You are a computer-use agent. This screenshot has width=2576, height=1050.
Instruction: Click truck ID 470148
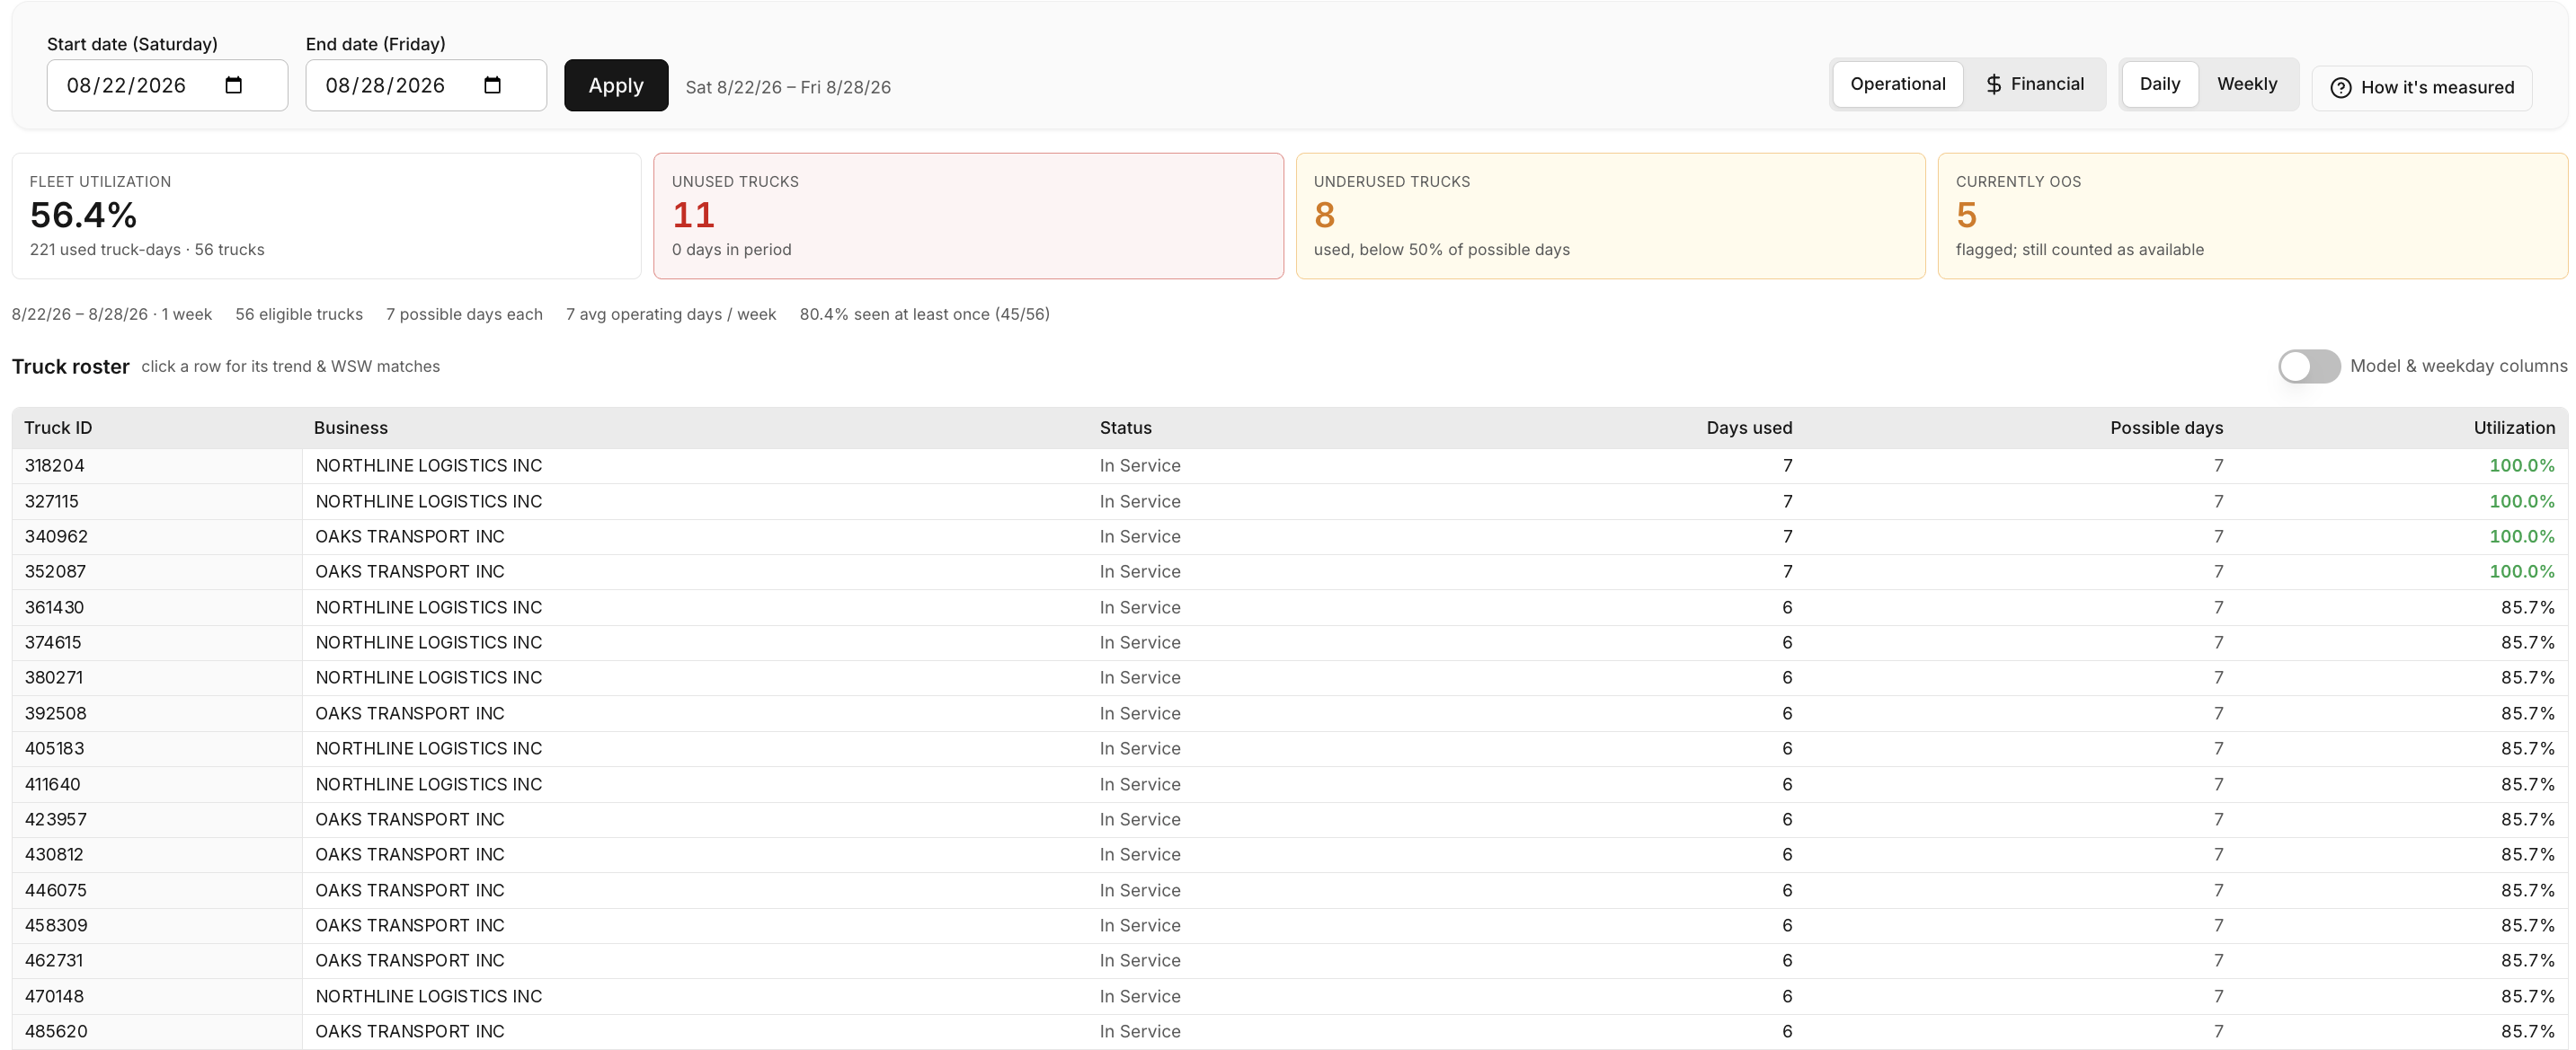coord(54,996)
